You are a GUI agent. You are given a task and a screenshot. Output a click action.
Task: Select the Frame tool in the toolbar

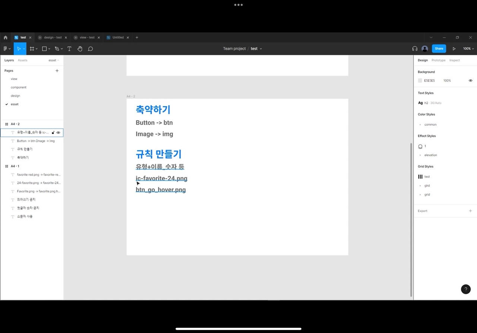click(32, 48)
